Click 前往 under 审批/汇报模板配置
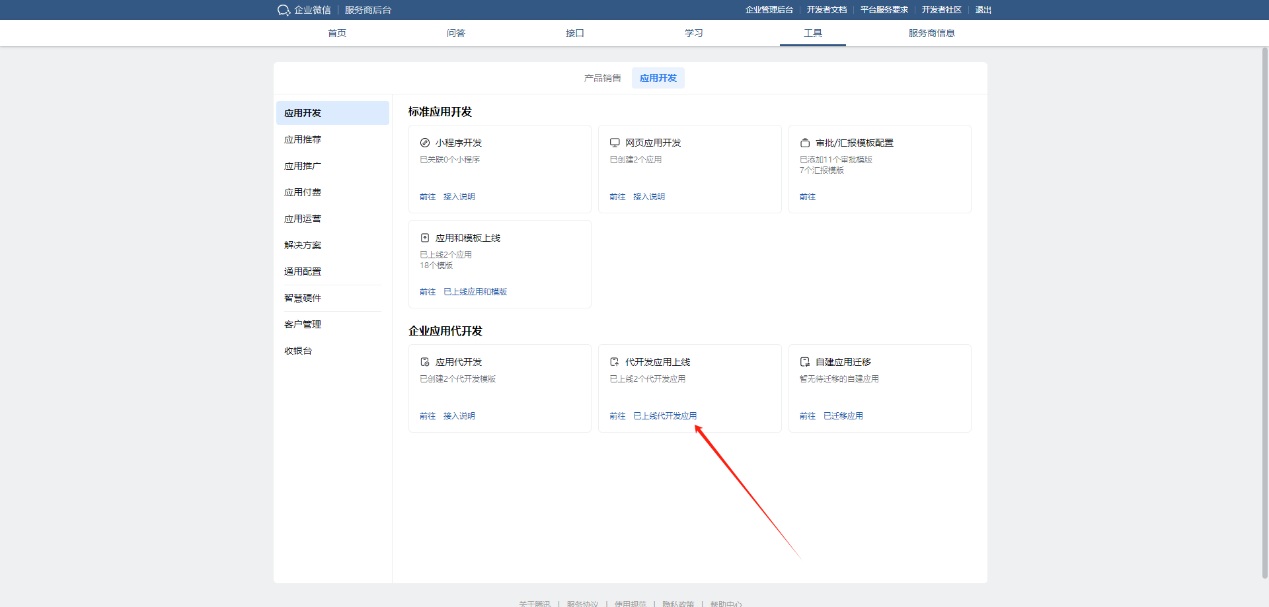 pos(807,197)
